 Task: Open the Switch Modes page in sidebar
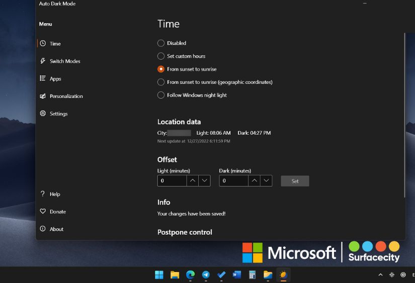(64, 61)
